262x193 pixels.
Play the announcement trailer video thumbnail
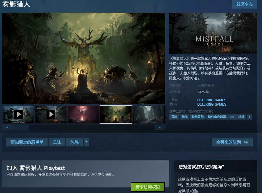(x=51, y=114)
